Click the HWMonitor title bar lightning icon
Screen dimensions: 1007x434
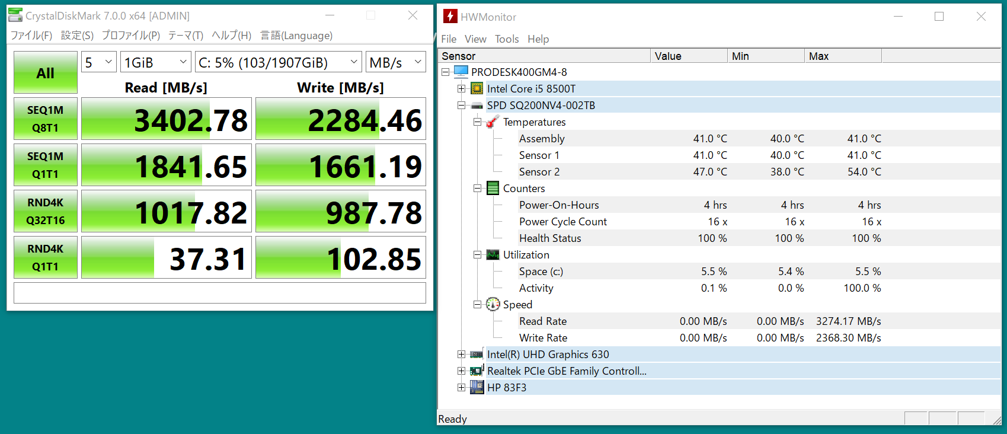point(450,17)
